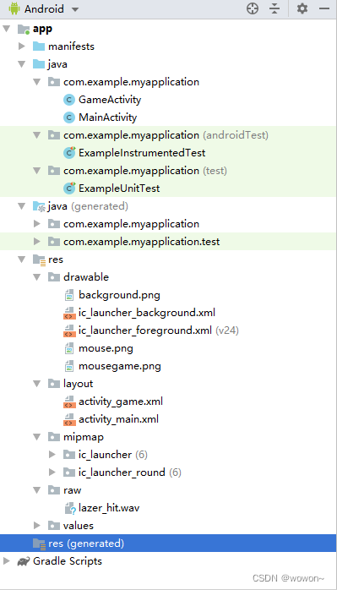
Task: Open the Android view dropdown
Action: (75, 9)
